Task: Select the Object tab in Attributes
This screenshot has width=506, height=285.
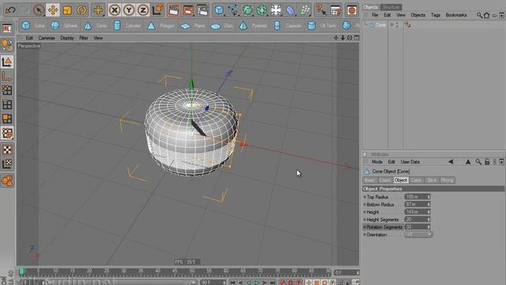Action: tap(401, 180)
